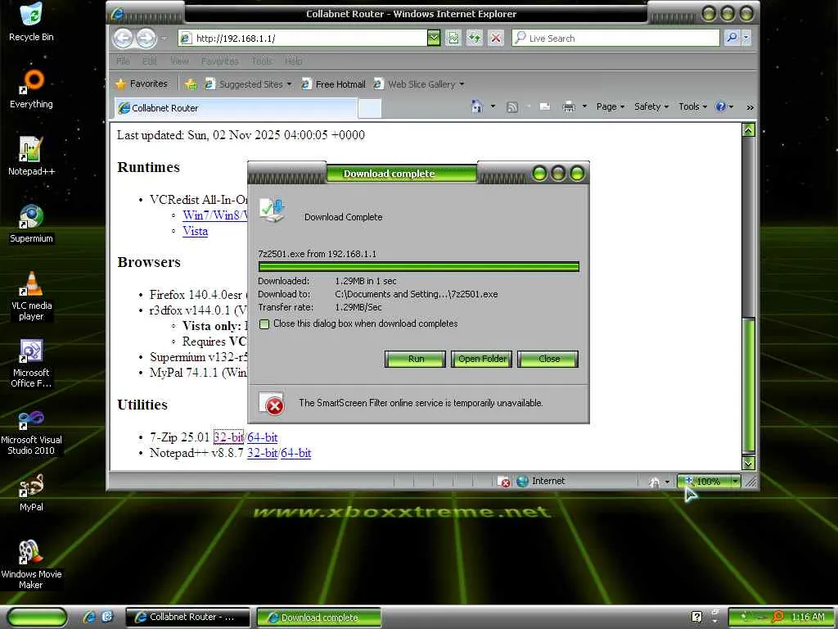The width and height of the screenshot is (838, 629).
Task: Click the Close button in download dialog
Action: click(x=547, y=359)
